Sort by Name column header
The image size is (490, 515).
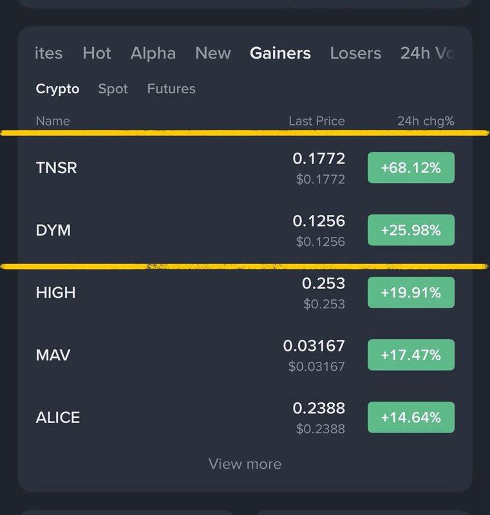(53, 121)
